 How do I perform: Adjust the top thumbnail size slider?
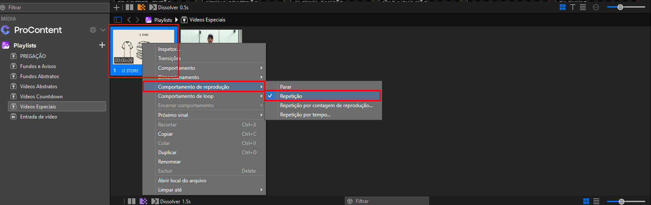tap(620, 7)
